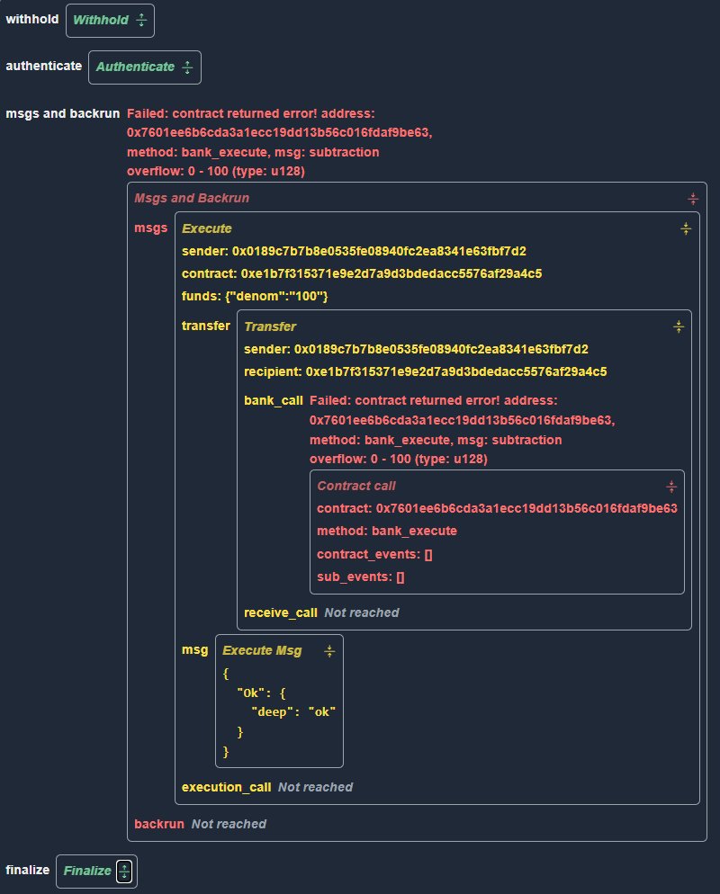Click the transfer field label
Viewport: 720px width, 894px height.
click(206, 326)
